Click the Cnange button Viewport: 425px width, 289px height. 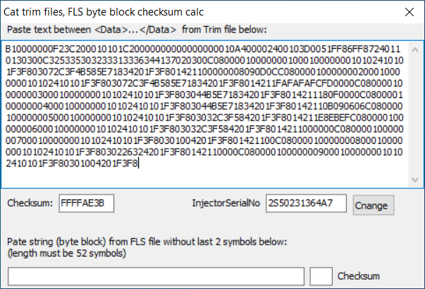pyautogui.click(x=374, y=205)
